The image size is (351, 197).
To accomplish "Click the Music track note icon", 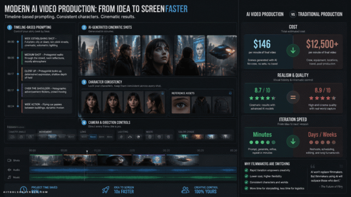I will click(9, 177).
